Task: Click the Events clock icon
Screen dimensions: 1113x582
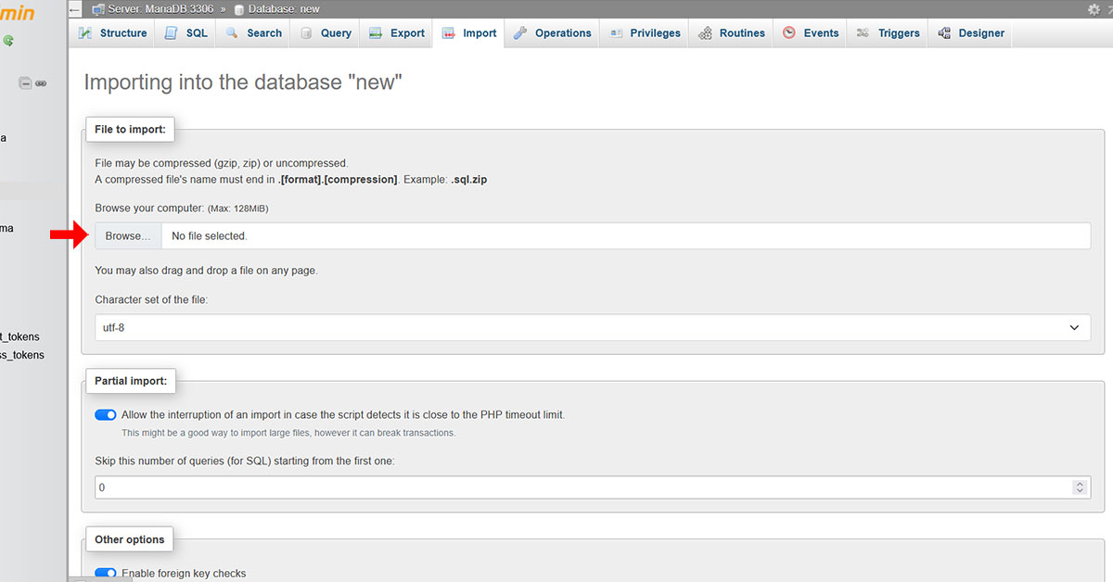Action: point(789,32)
